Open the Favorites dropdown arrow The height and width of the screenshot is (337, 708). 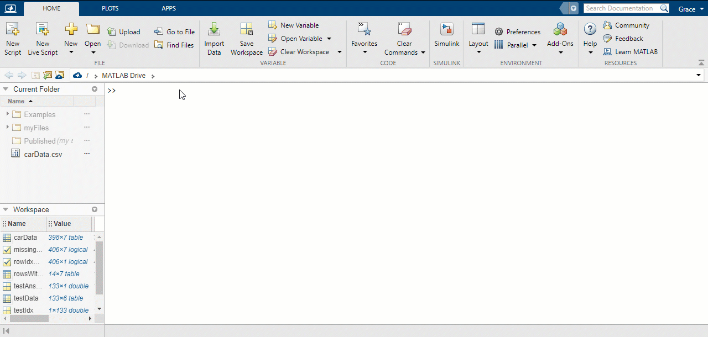coord(365,52)
